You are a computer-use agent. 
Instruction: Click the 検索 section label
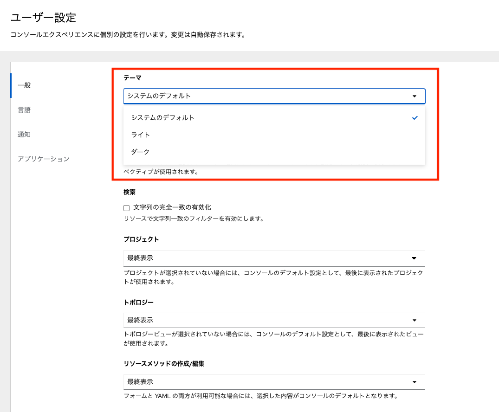pos(130,192)
